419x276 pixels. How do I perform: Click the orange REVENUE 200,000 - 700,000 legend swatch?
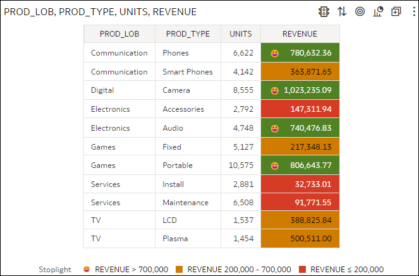(179, 269)
